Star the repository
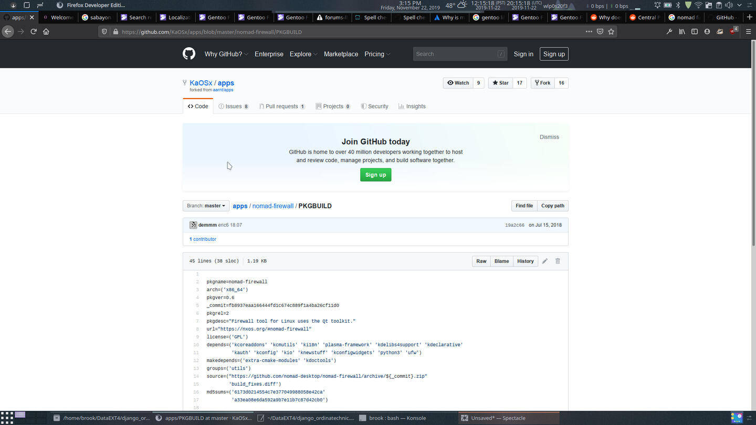The height and width of the screenshot is (425, 756). 500,83
